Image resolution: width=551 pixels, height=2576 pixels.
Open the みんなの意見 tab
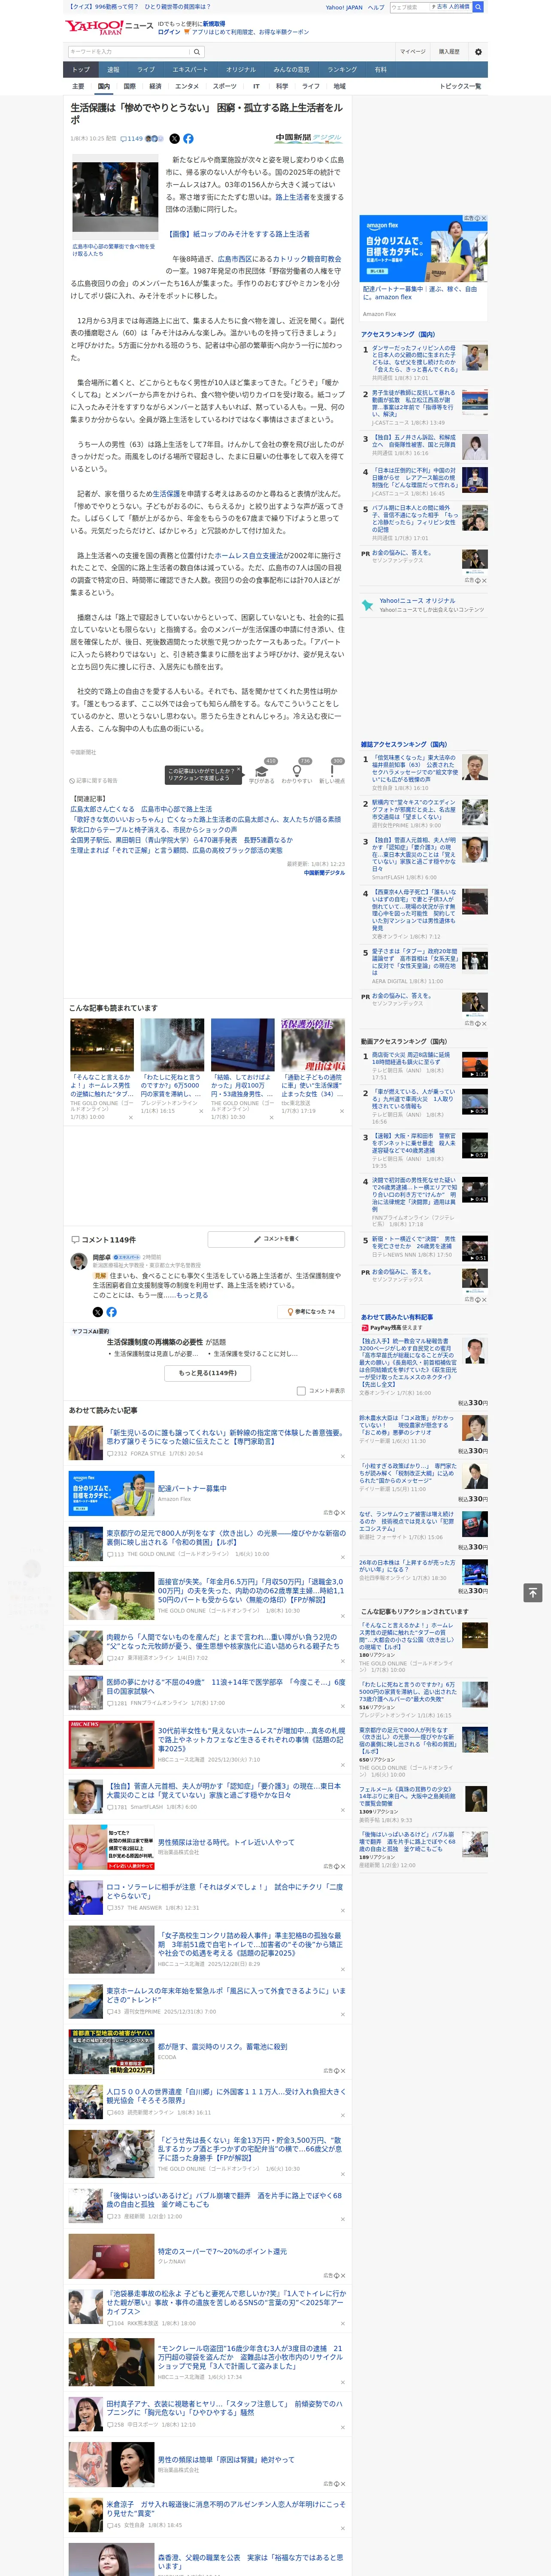coord(292,69)
